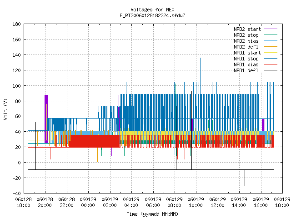
Task: Click the 'Volt (V)' y-axis label
Action: pyautogui.click(x=5, y=109)
